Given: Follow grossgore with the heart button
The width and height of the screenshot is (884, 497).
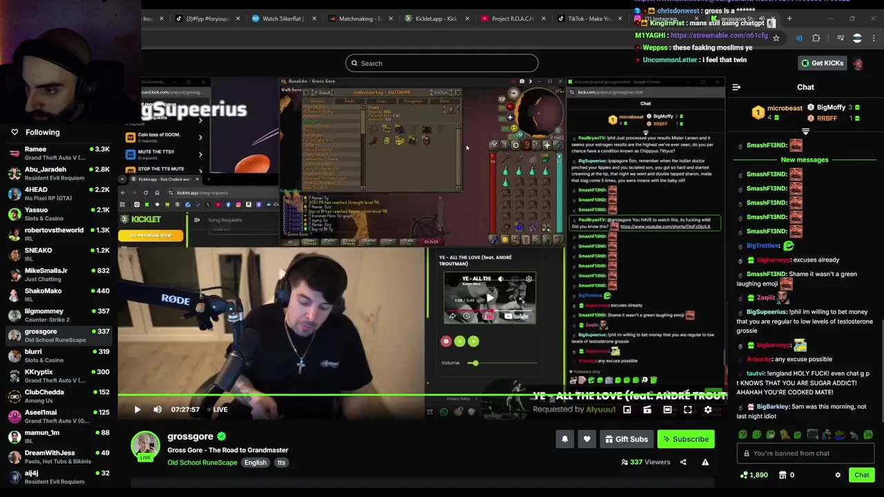Looking at the screenshot, I should [x=587, y=439].
